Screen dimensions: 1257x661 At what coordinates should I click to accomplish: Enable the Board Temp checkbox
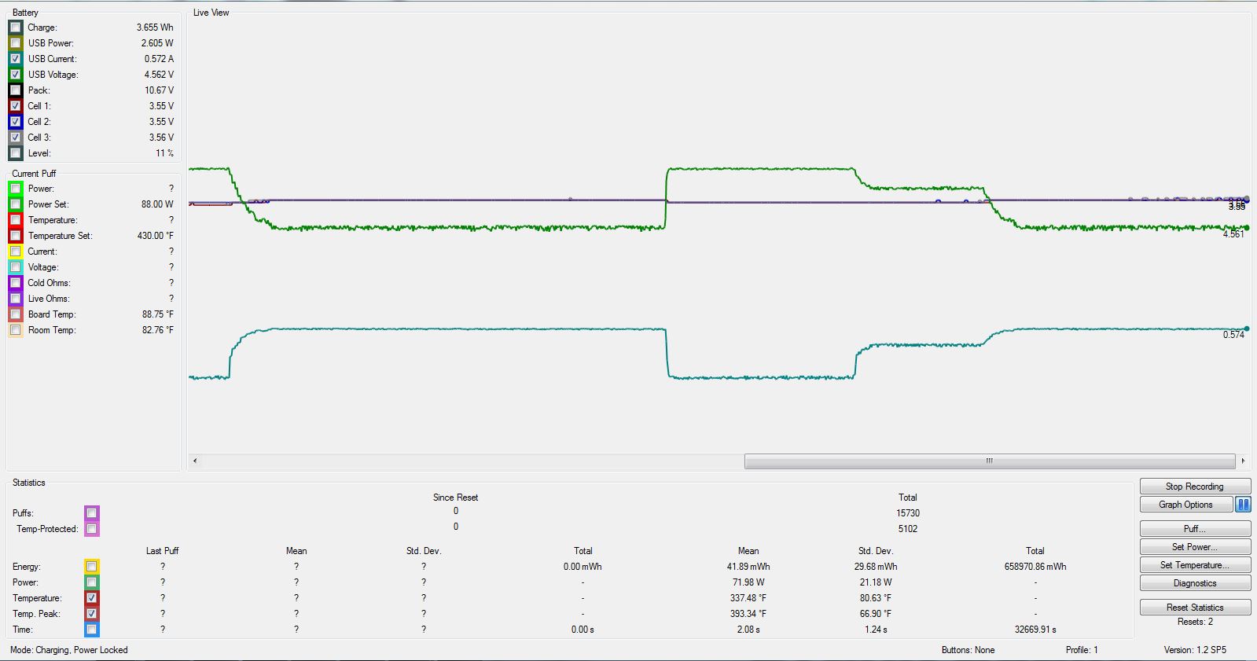[16, 314]
